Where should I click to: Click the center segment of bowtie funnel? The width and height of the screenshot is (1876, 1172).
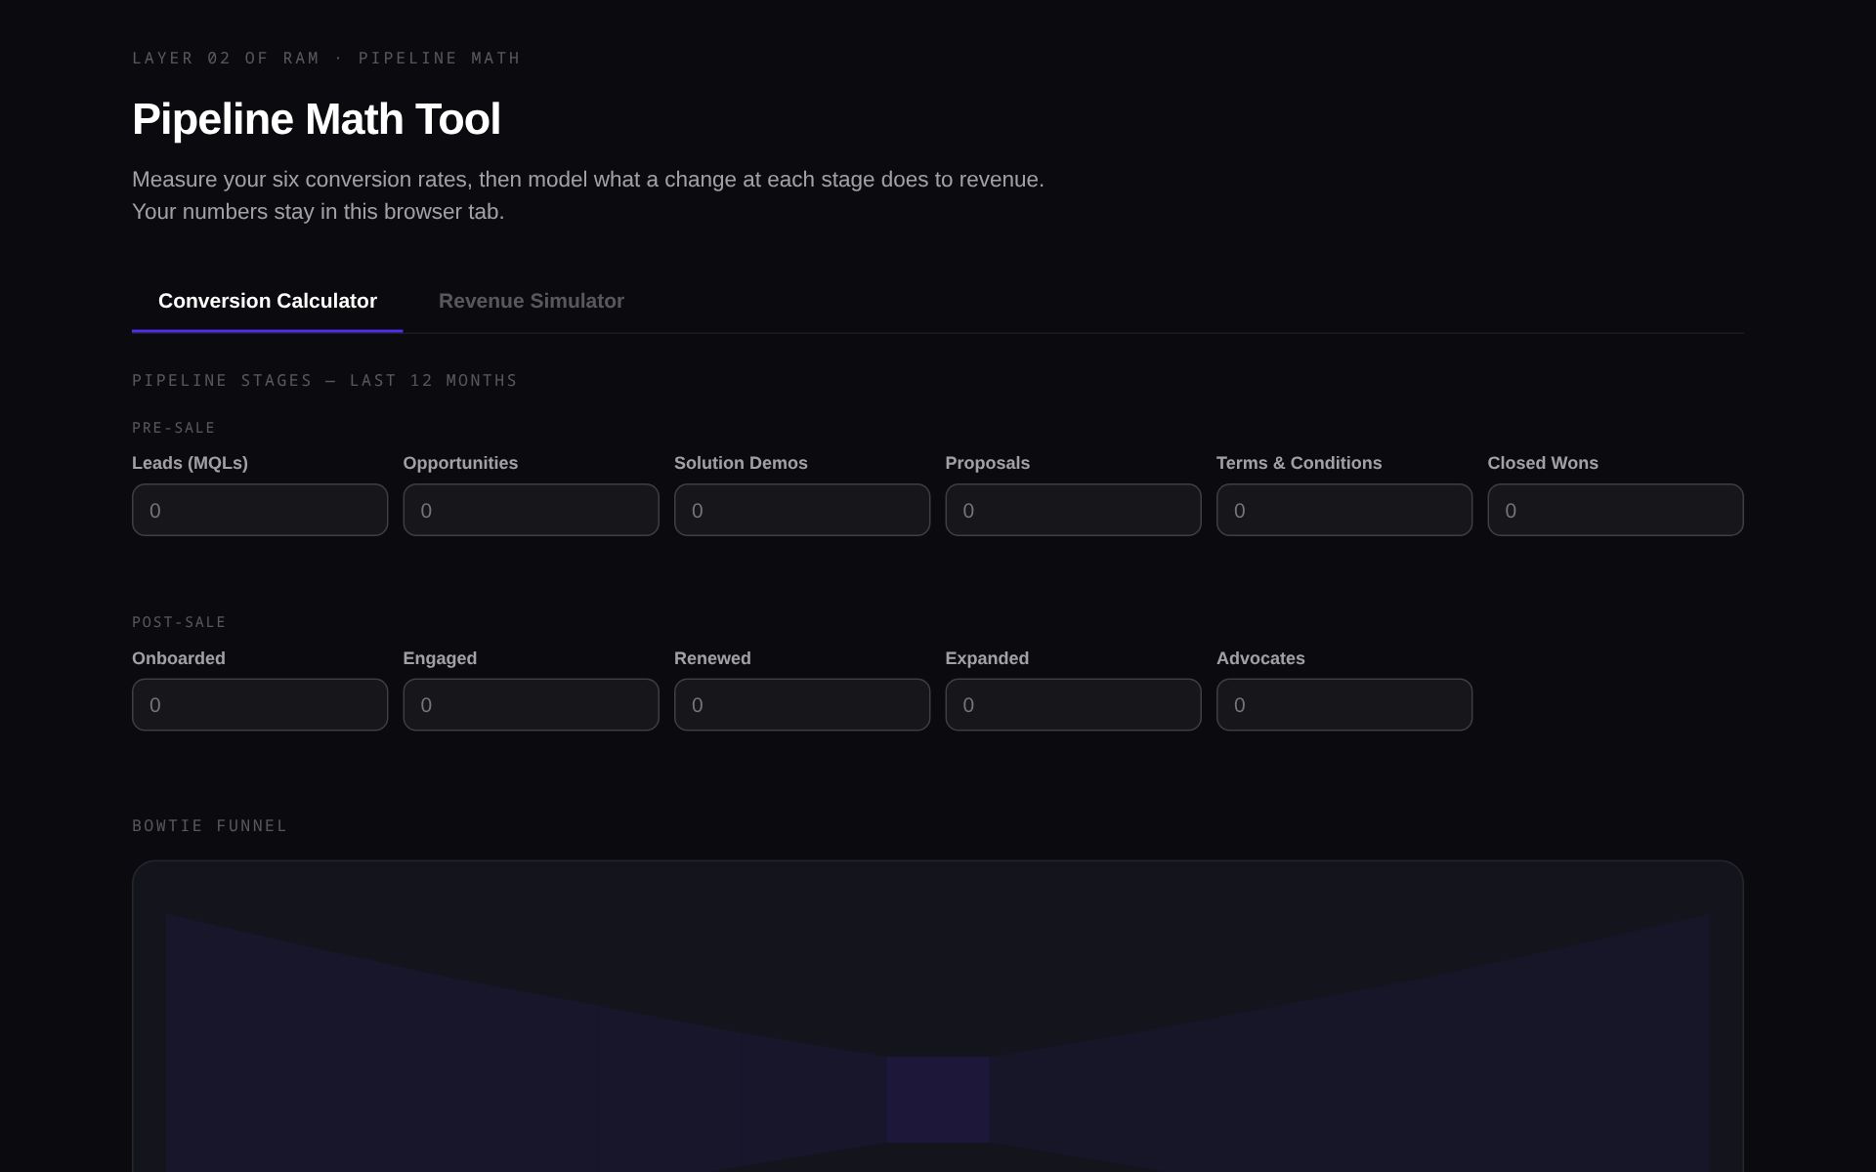tap(938, 1100)
